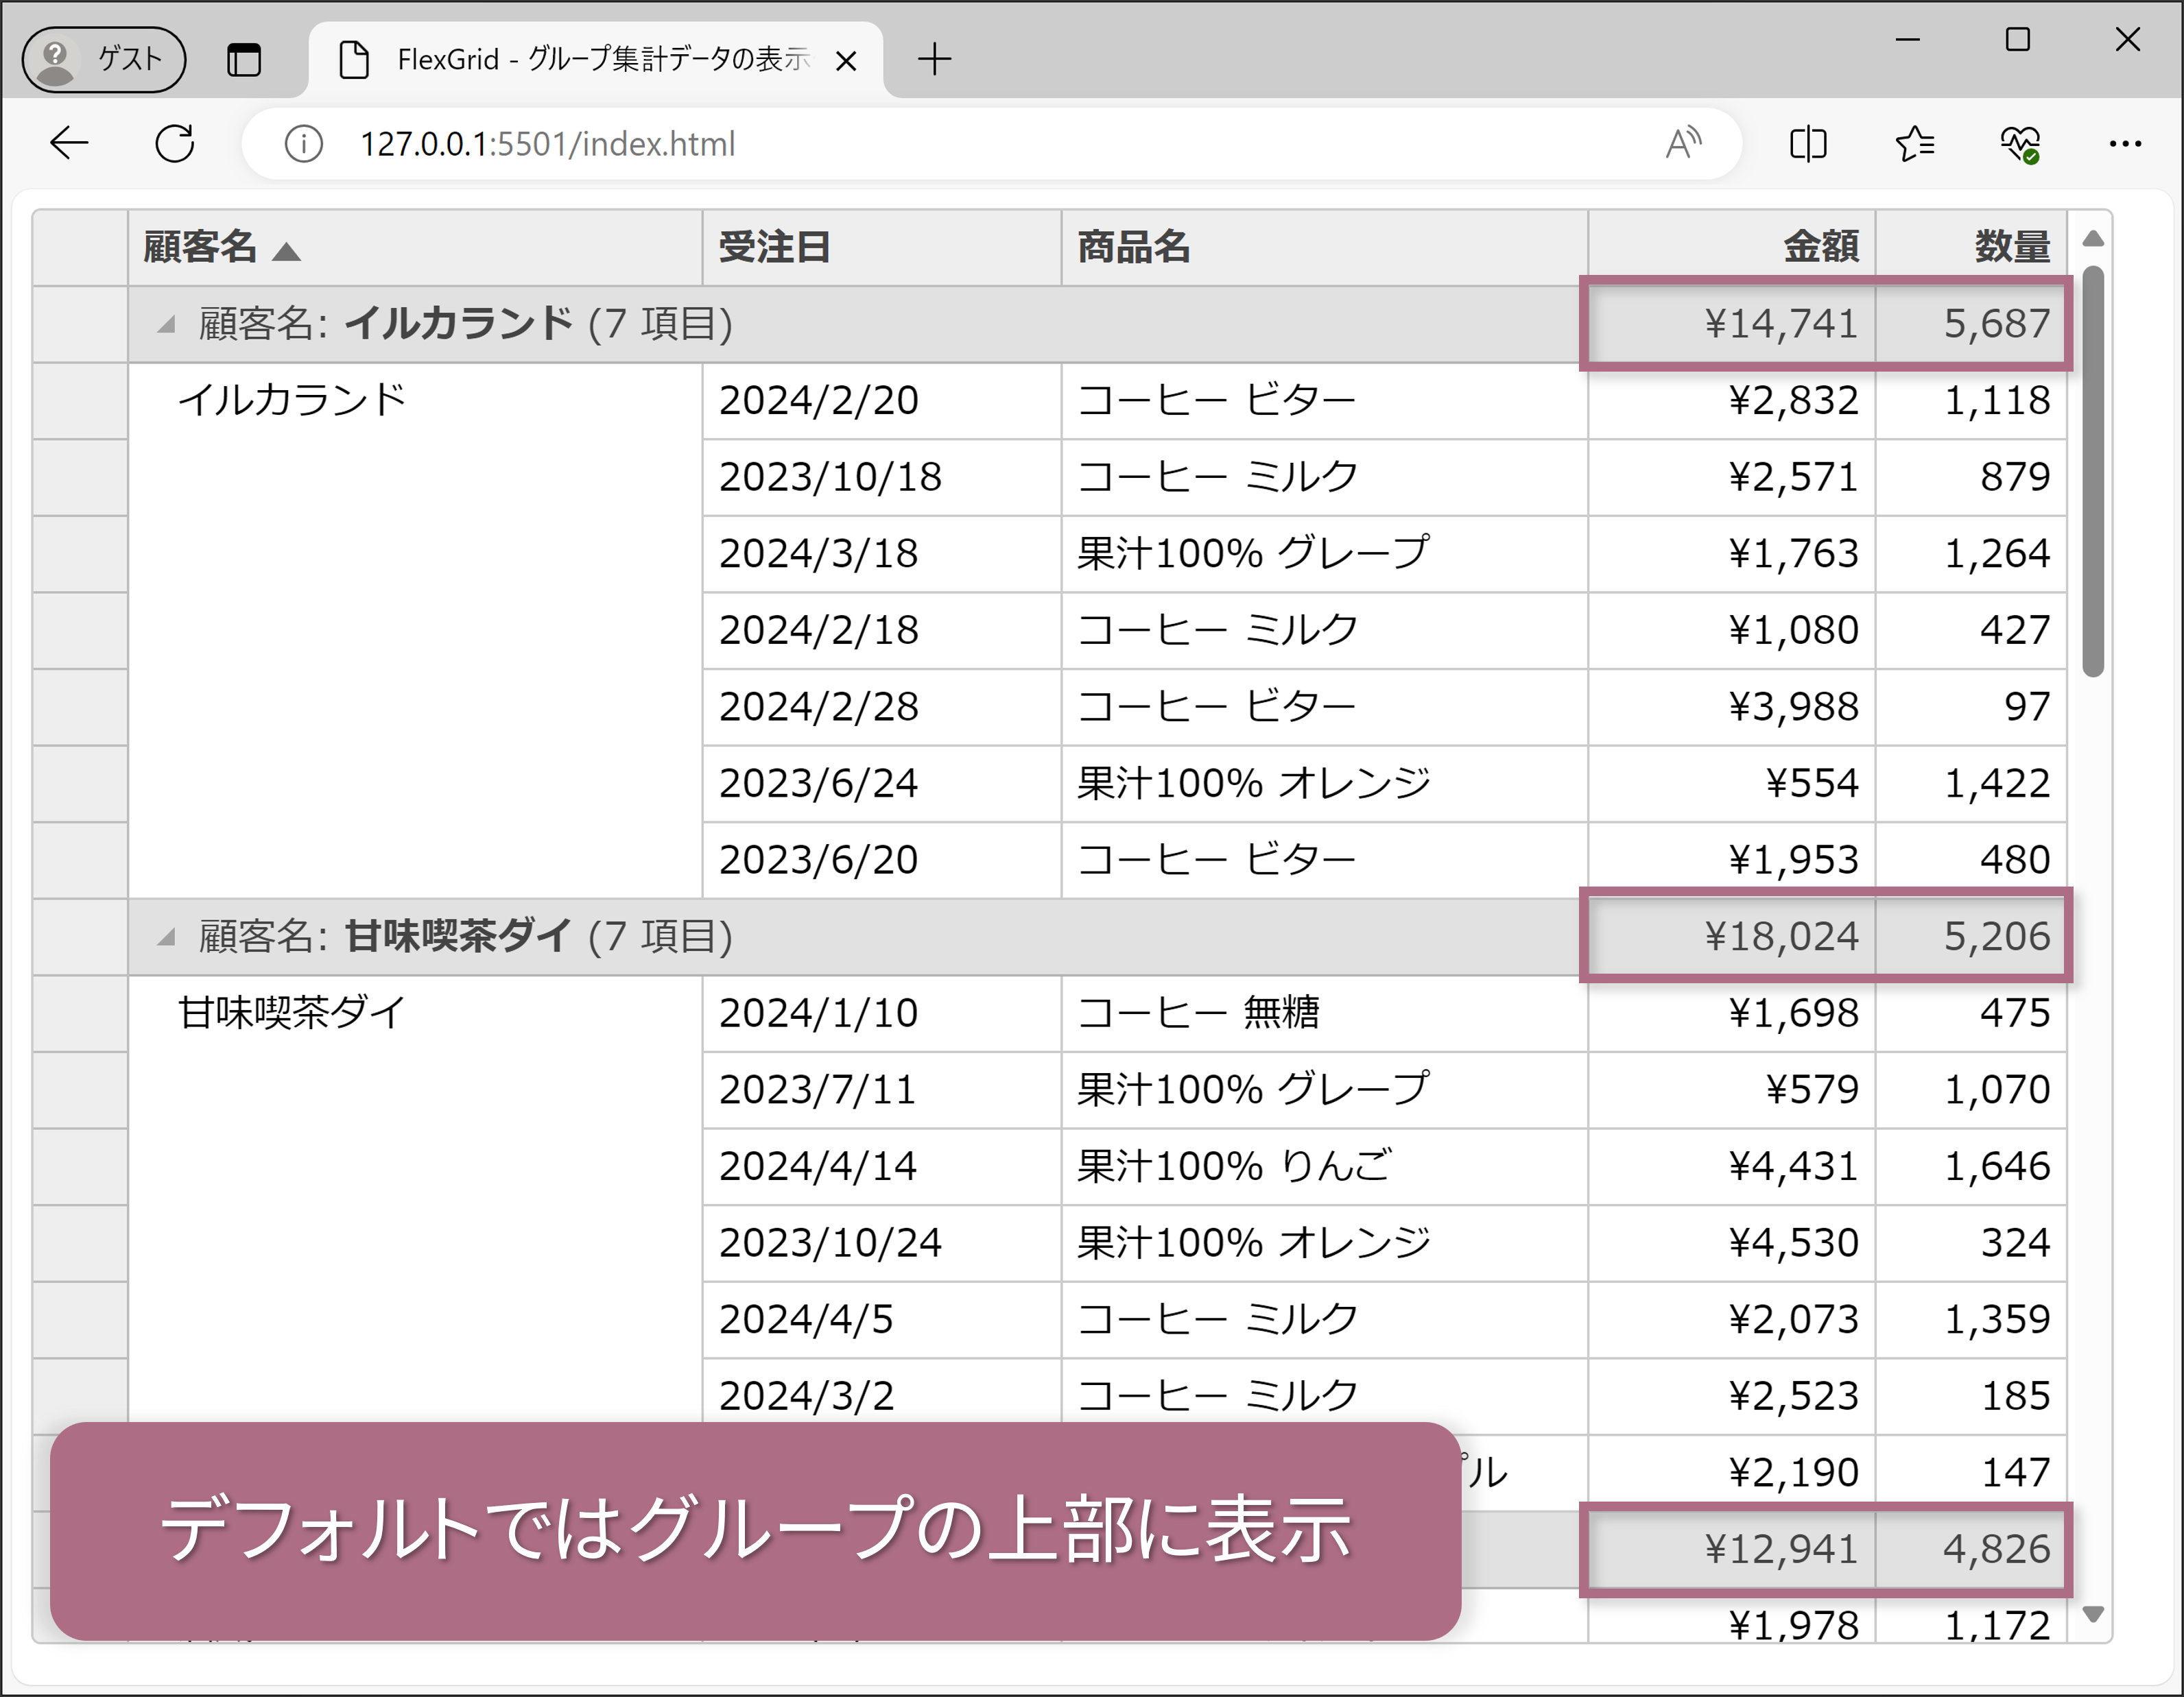Open site information icon in address bar
This screenshot has width=2184, height=1697.
(x=303, y=144)
